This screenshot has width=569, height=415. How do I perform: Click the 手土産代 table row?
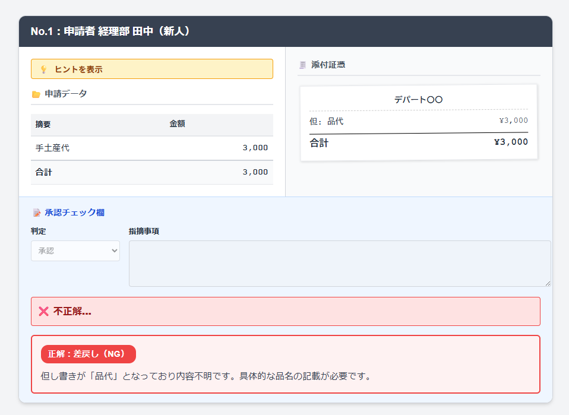[151, 148]
